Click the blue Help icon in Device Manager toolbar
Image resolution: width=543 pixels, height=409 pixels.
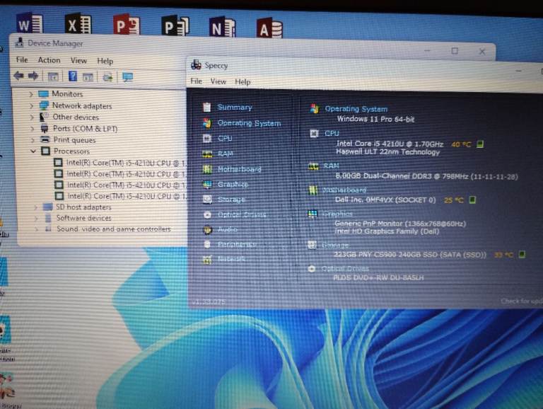72,76
